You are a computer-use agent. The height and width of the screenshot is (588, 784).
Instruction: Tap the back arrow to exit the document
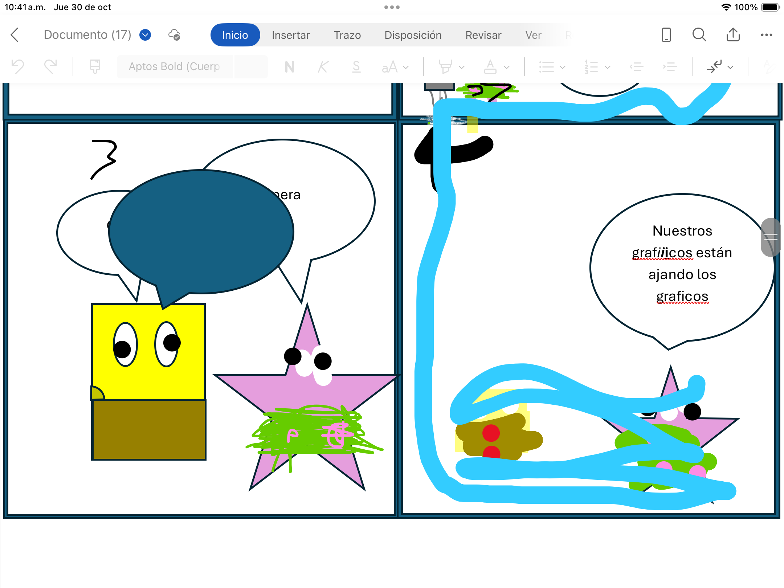(15, 35)
